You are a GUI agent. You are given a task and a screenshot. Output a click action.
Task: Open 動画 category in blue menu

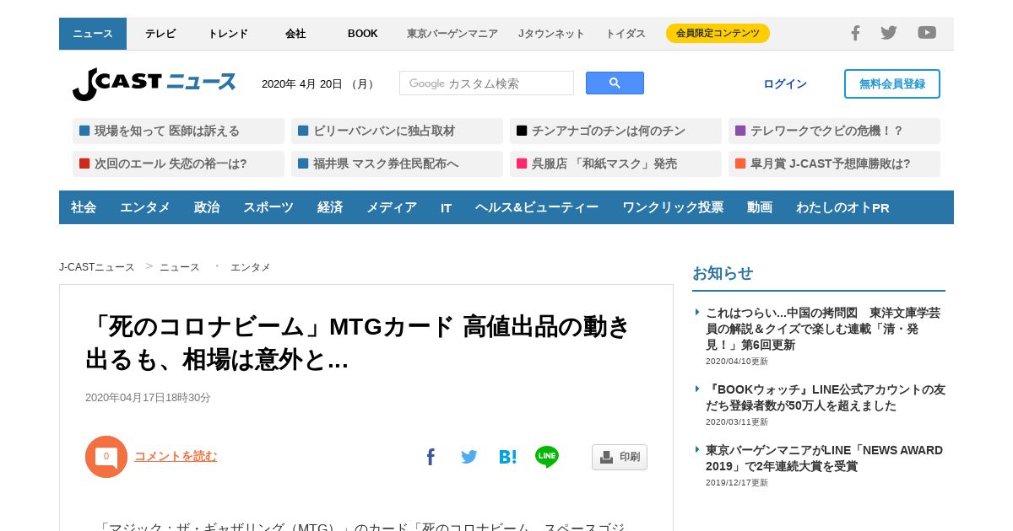click(x=760, y=207)
